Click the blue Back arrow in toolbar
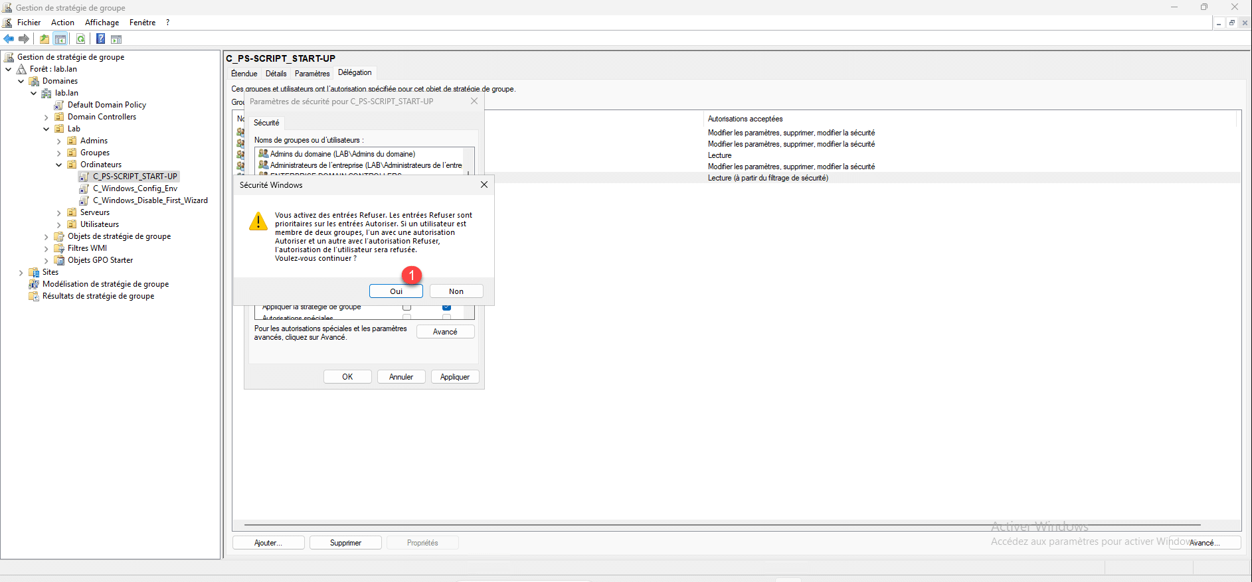Viewport: 1252px width, 582px height. click(9, 39)
